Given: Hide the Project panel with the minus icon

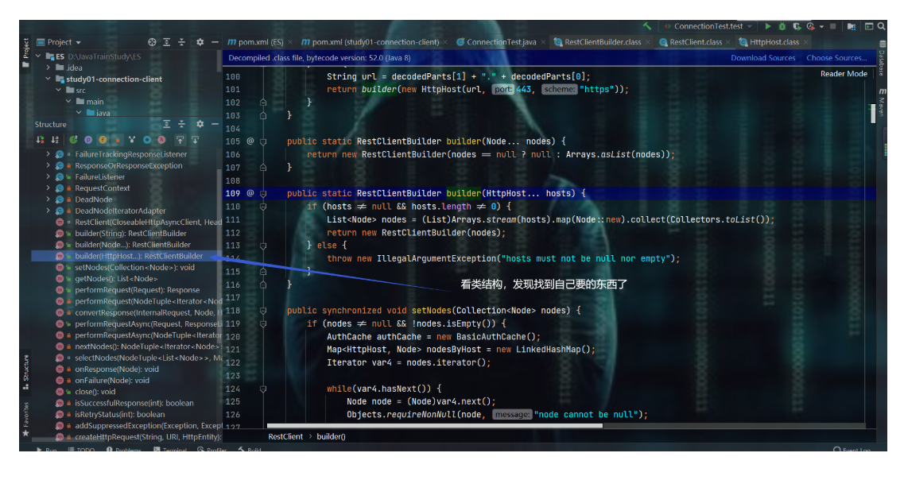Looking at the screenshot, I should tap(215, 42).
